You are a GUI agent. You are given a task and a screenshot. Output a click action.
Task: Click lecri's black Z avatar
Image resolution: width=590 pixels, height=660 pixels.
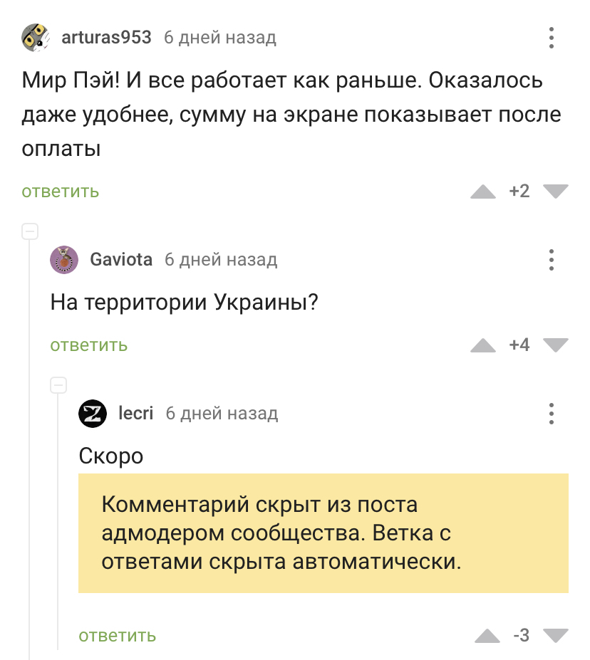93,413
